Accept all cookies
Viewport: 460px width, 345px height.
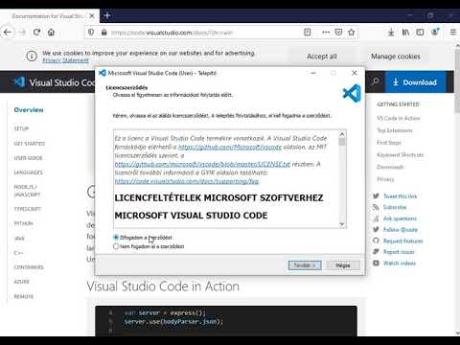tap(322, 57)
